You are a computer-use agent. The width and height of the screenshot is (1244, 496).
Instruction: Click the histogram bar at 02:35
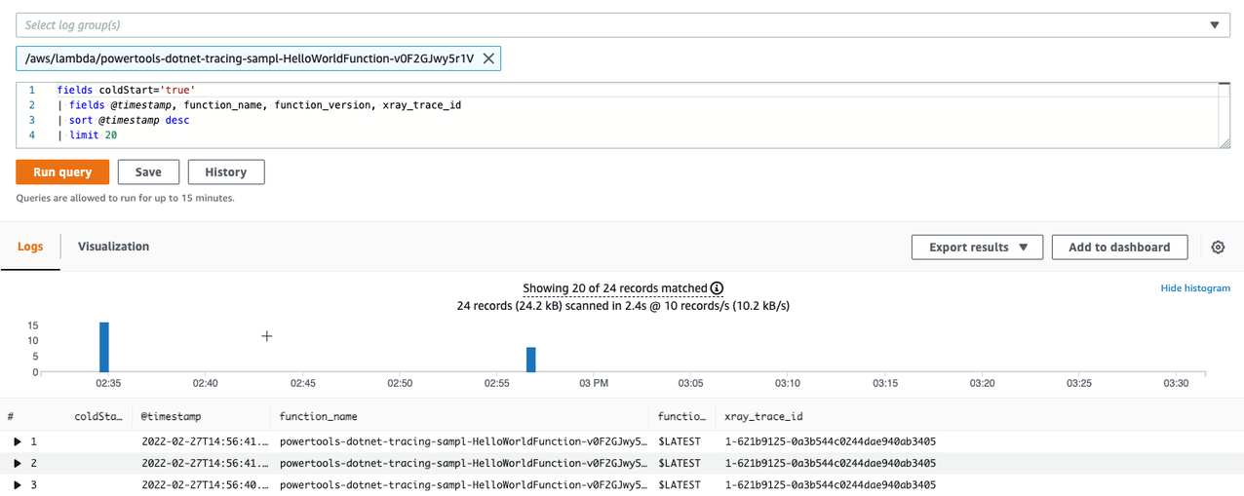(104, 347)
